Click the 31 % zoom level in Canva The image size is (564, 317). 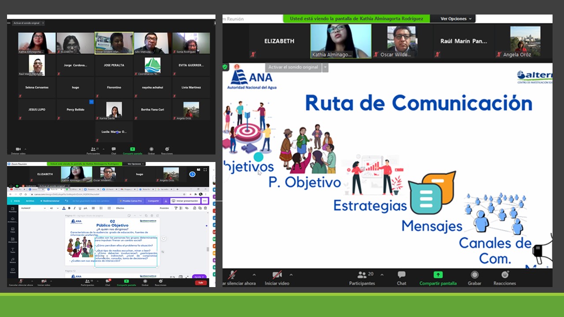pyautogui.click(x=172, y=277)
